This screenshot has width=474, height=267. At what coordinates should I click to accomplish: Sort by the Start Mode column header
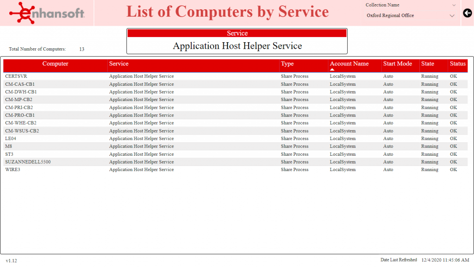point(398,64)
